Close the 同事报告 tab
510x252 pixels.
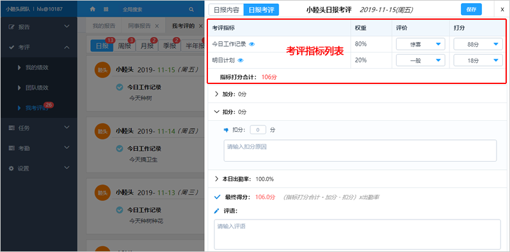(x=156, y=25)
